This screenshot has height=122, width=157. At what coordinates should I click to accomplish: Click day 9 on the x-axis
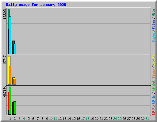(x=47, y=119)
